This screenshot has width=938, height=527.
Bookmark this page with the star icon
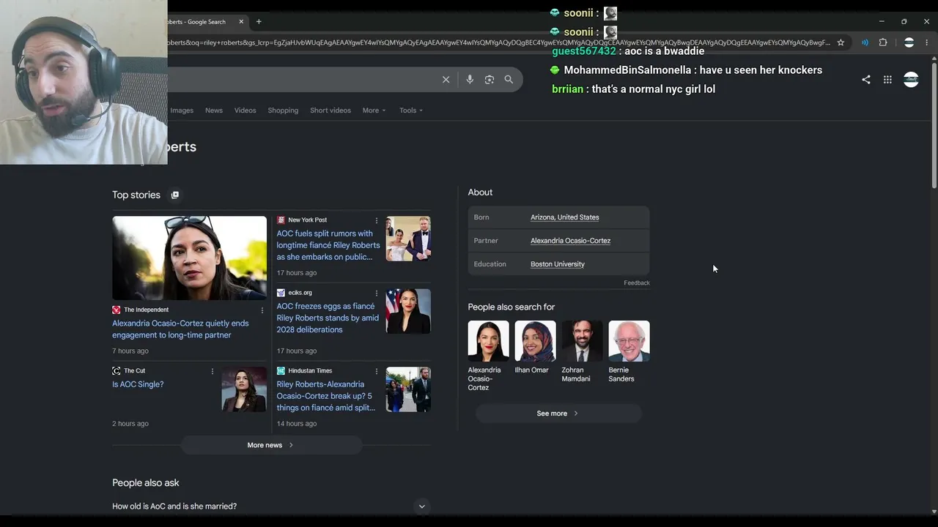tap(841, 42)
